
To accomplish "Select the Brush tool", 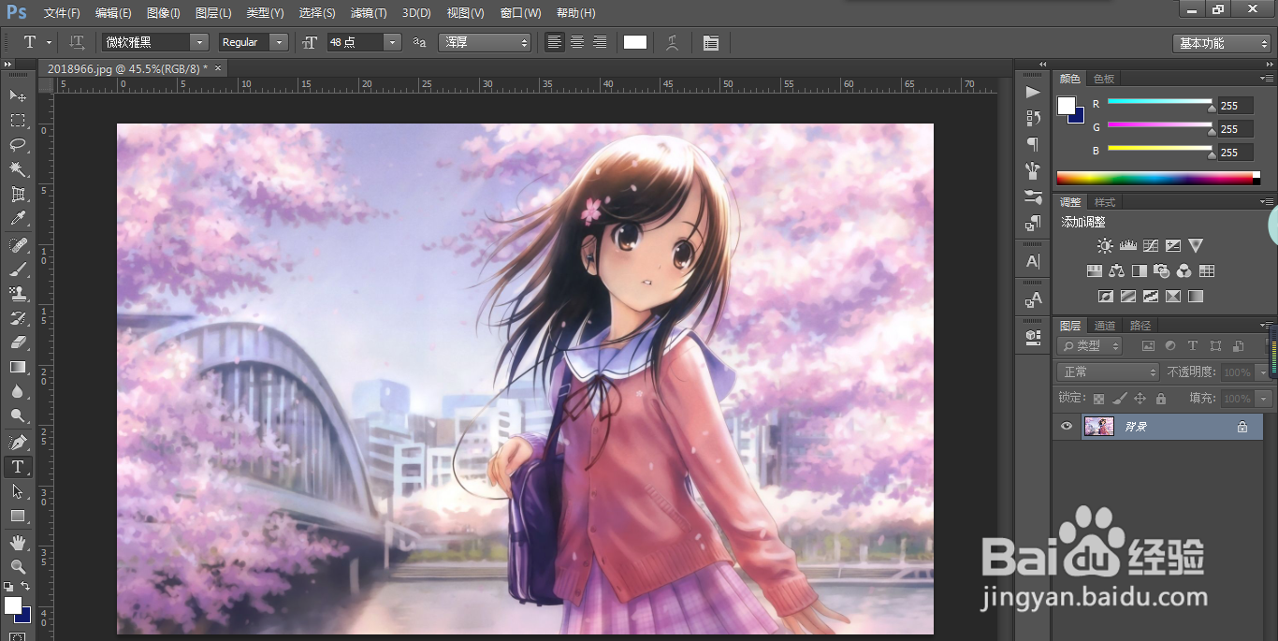I will (18, 270).
